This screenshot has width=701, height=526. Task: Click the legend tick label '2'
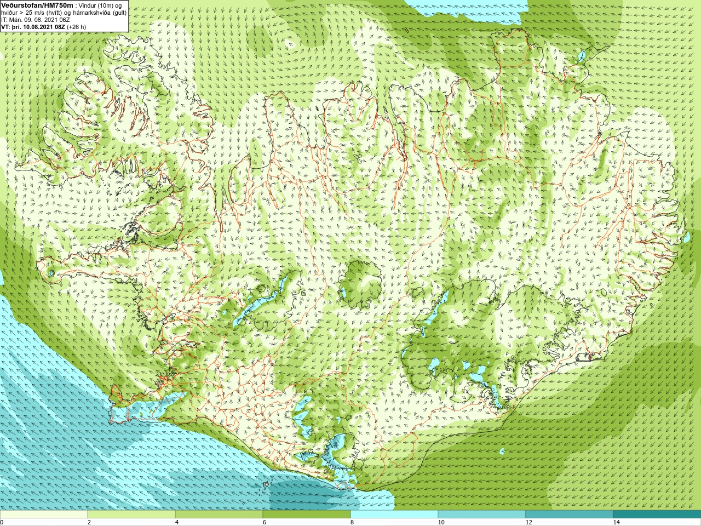click(89, 522)
